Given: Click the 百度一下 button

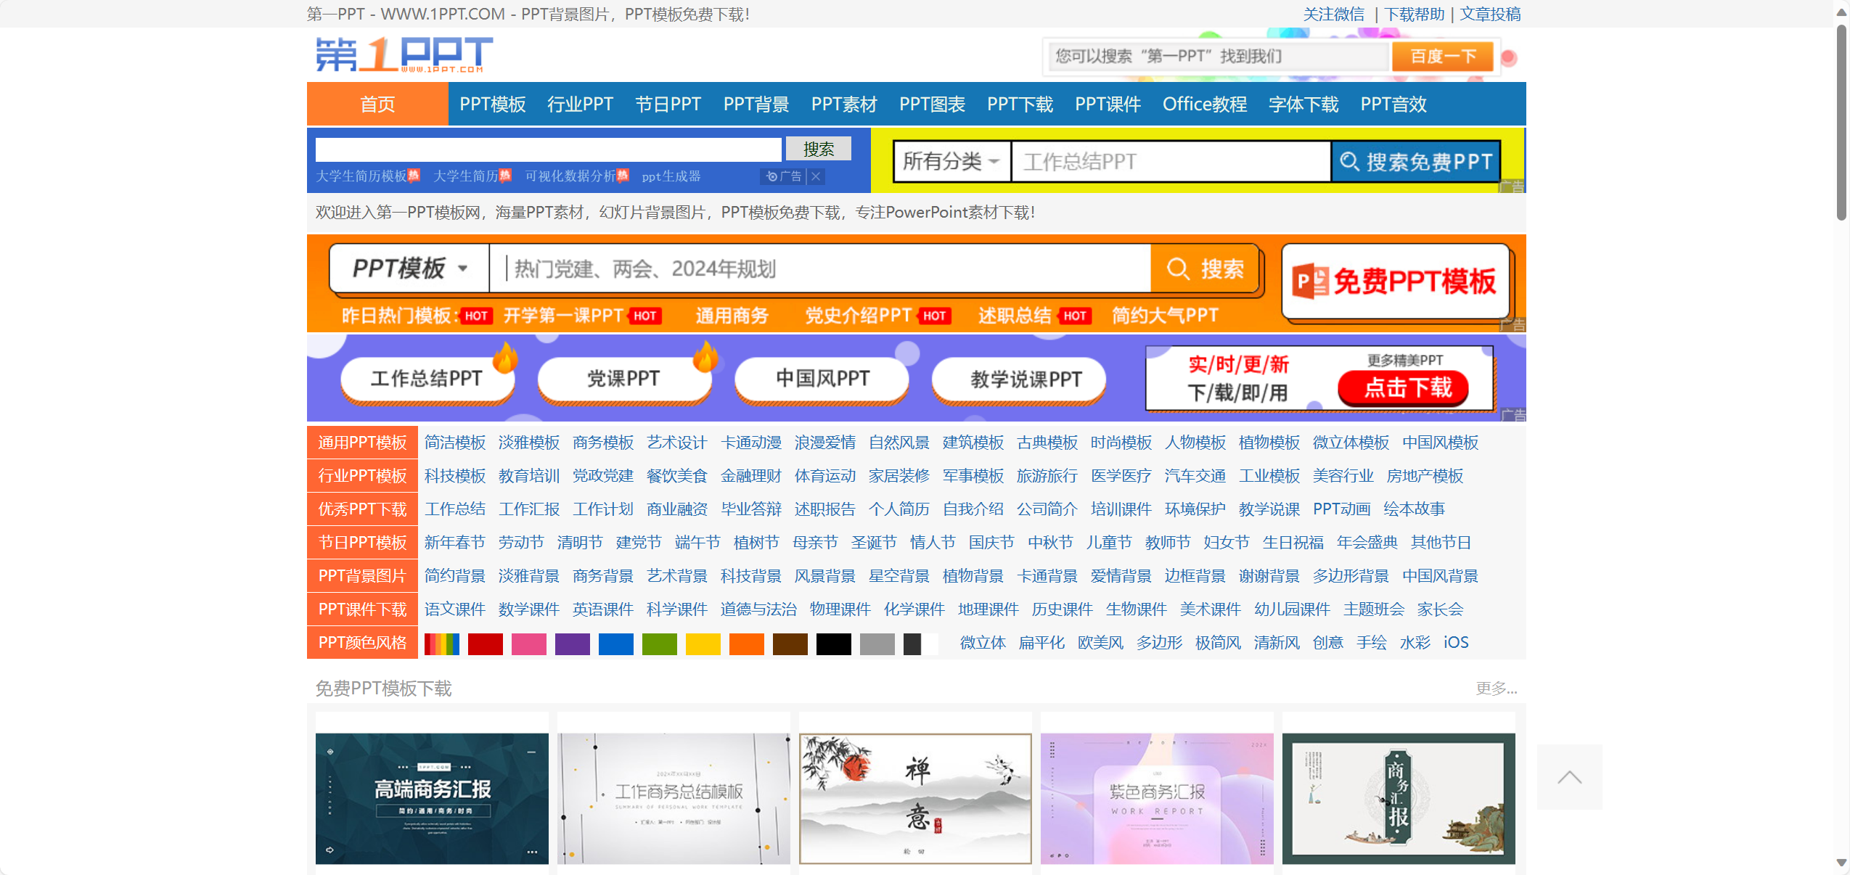Looking at the screenshot, I should 1442,57.
